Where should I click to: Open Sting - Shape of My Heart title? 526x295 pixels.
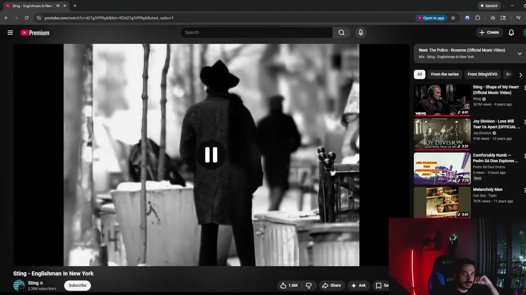[496, 90]
